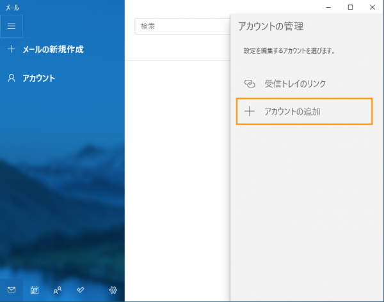Click inside the 検索 search field
384x302 pixels.
(182, 26)
